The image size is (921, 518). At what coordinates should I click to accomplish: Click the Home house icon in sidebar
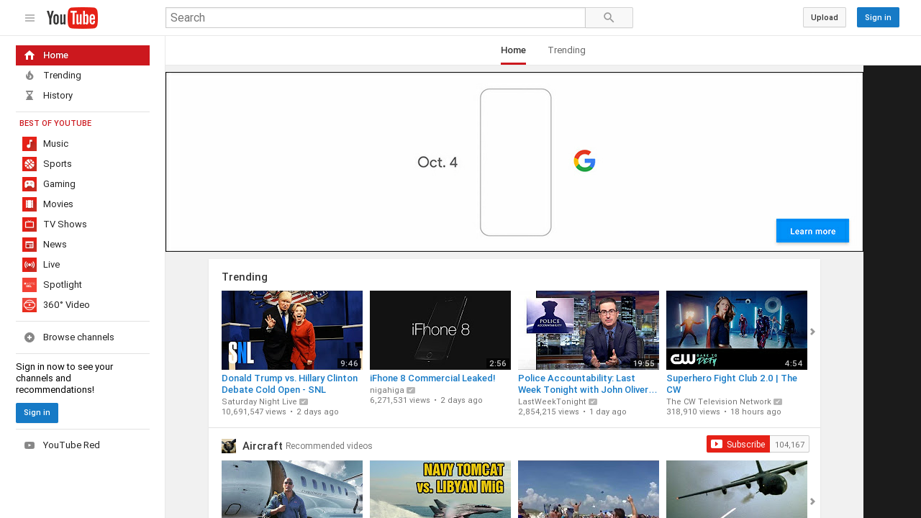30,55
